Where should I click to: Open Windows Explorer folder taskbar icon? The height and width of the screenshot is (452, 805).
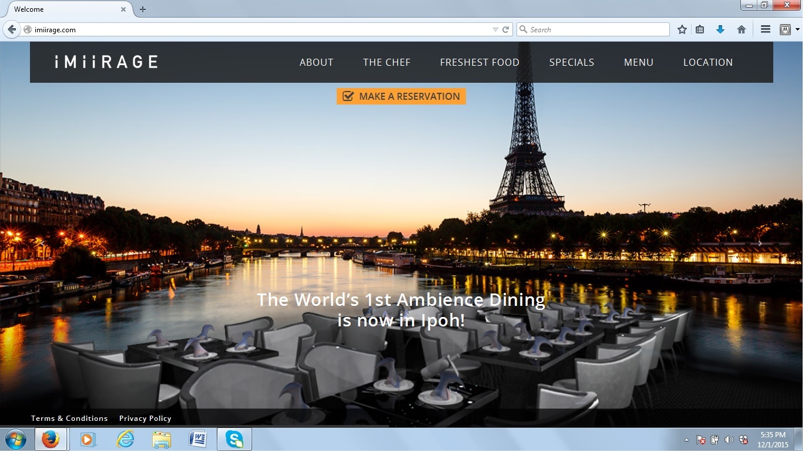coord(162,439)
